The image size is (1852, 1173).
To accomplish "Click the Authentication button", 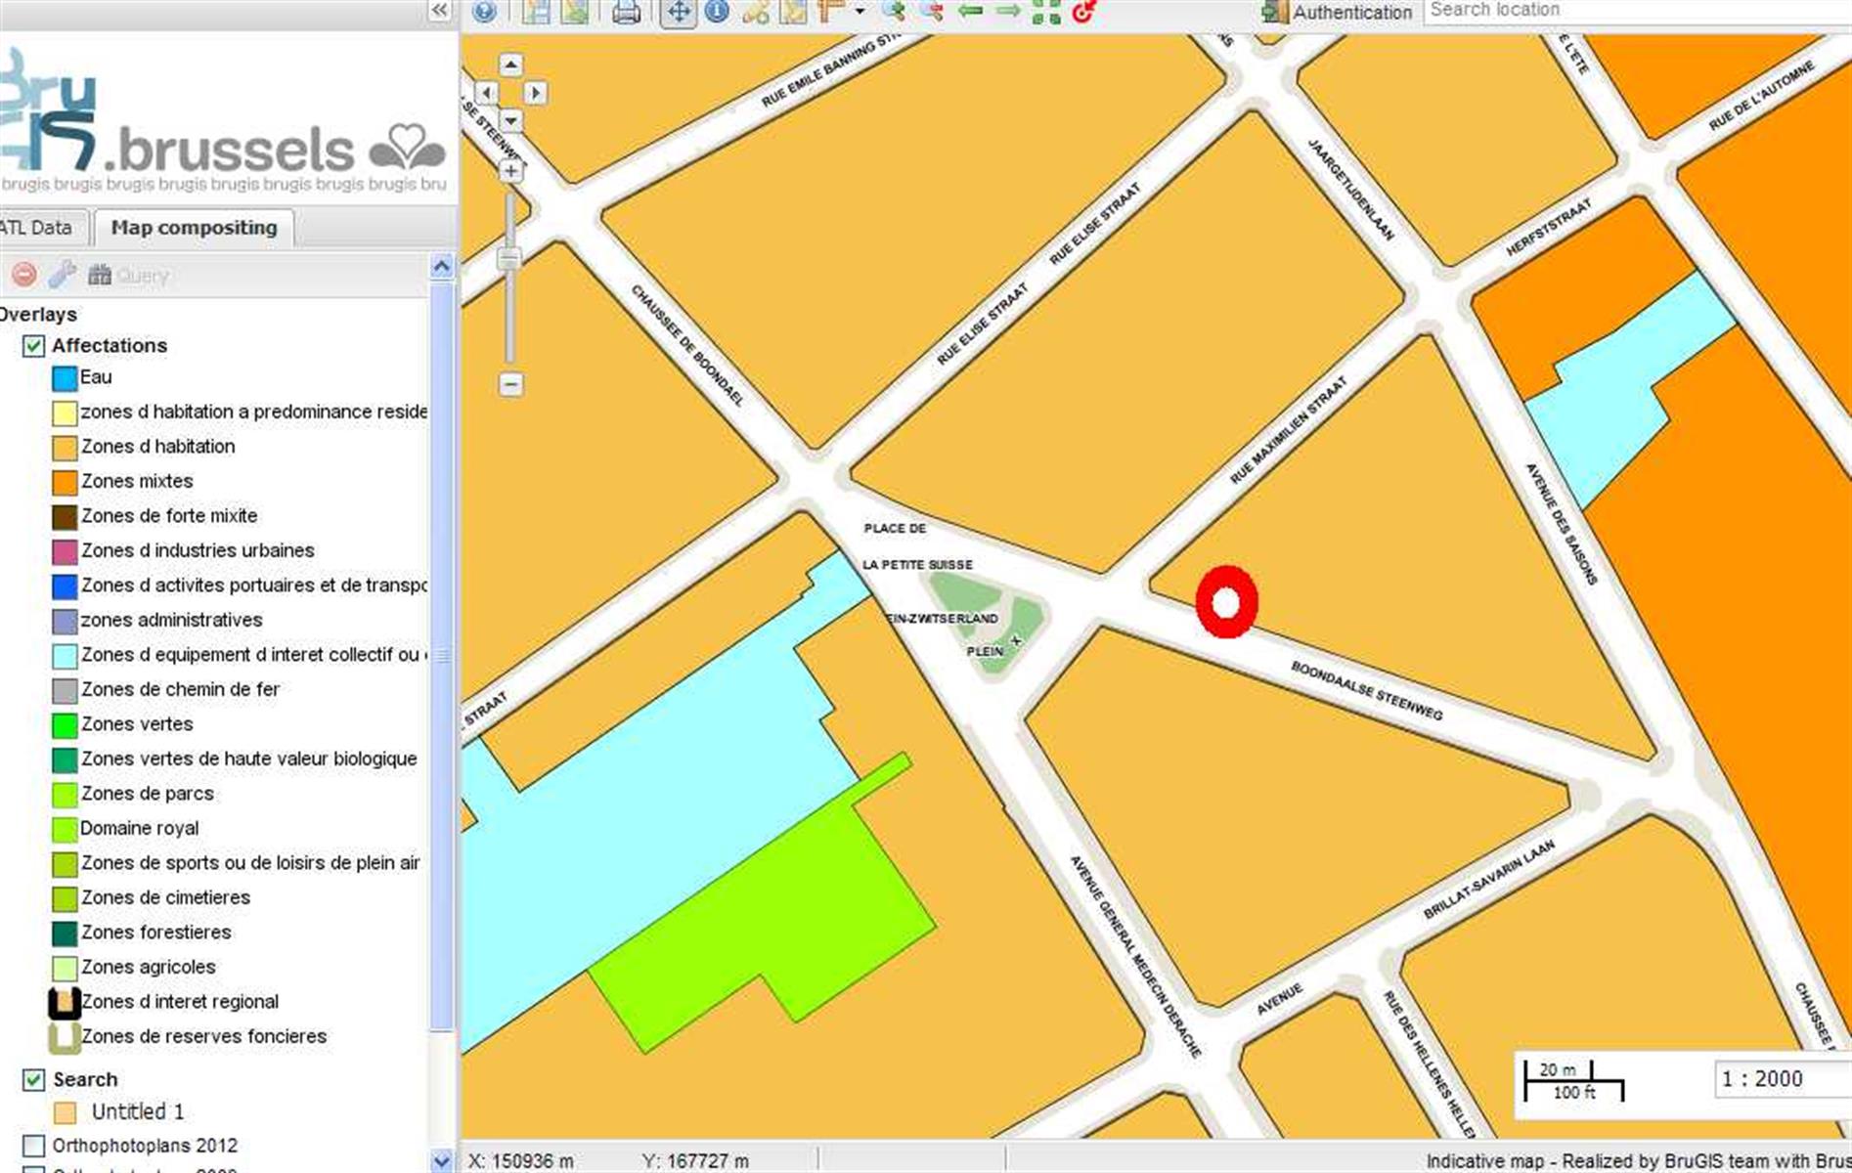I will click(x=1339, y=12).
